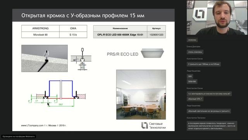This screenshot has height=140, width=248.
Task: Click chat message 'обычный светильник не засунешь в грильято'
Action: [209, 111]
